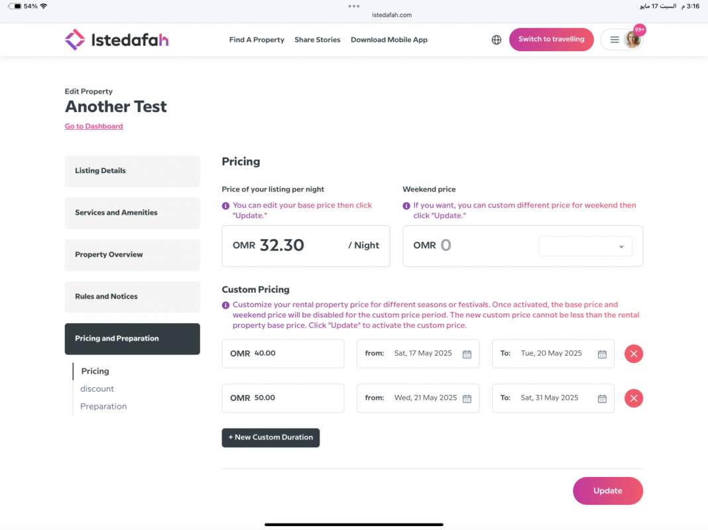
Task: Add a New Custom Duration
Action: 270,437
